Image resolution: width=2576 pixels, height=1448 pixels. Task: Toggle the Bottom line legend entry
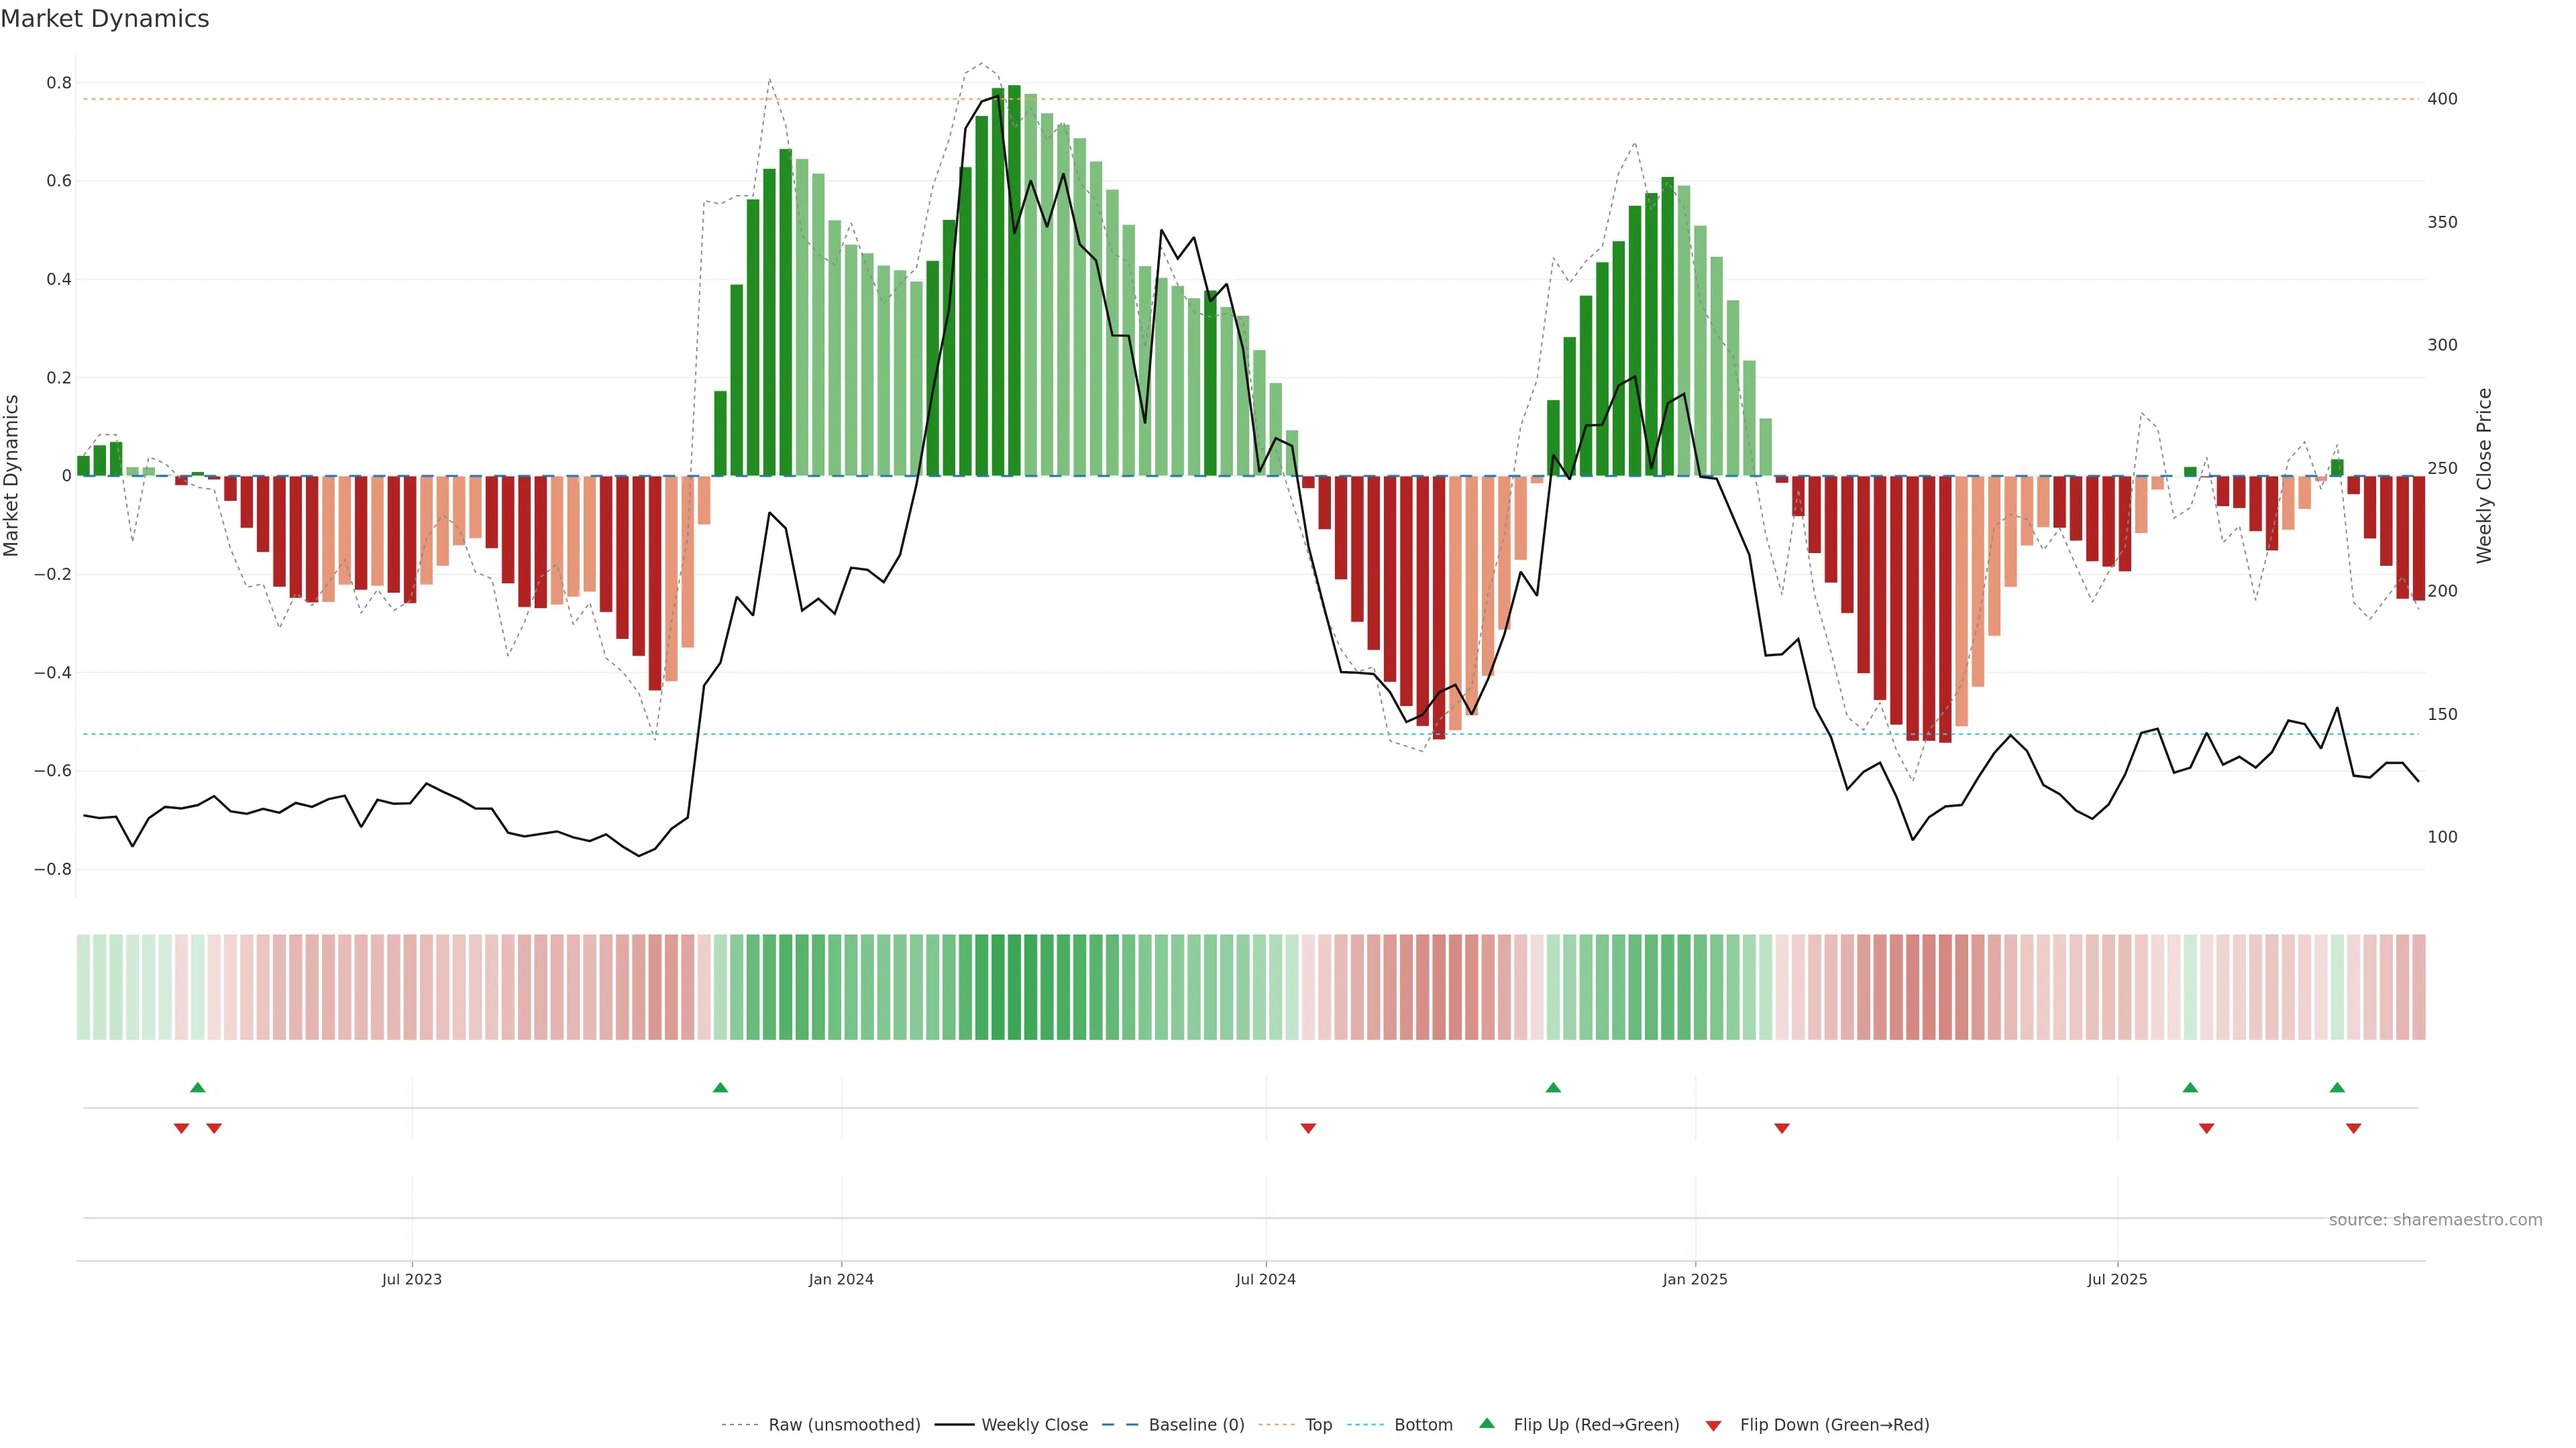(x=1423, y=1425)
